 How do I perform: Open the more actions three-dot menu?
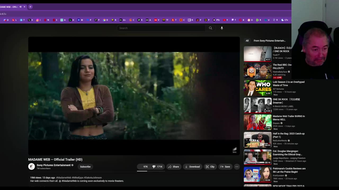click(237, 167)
